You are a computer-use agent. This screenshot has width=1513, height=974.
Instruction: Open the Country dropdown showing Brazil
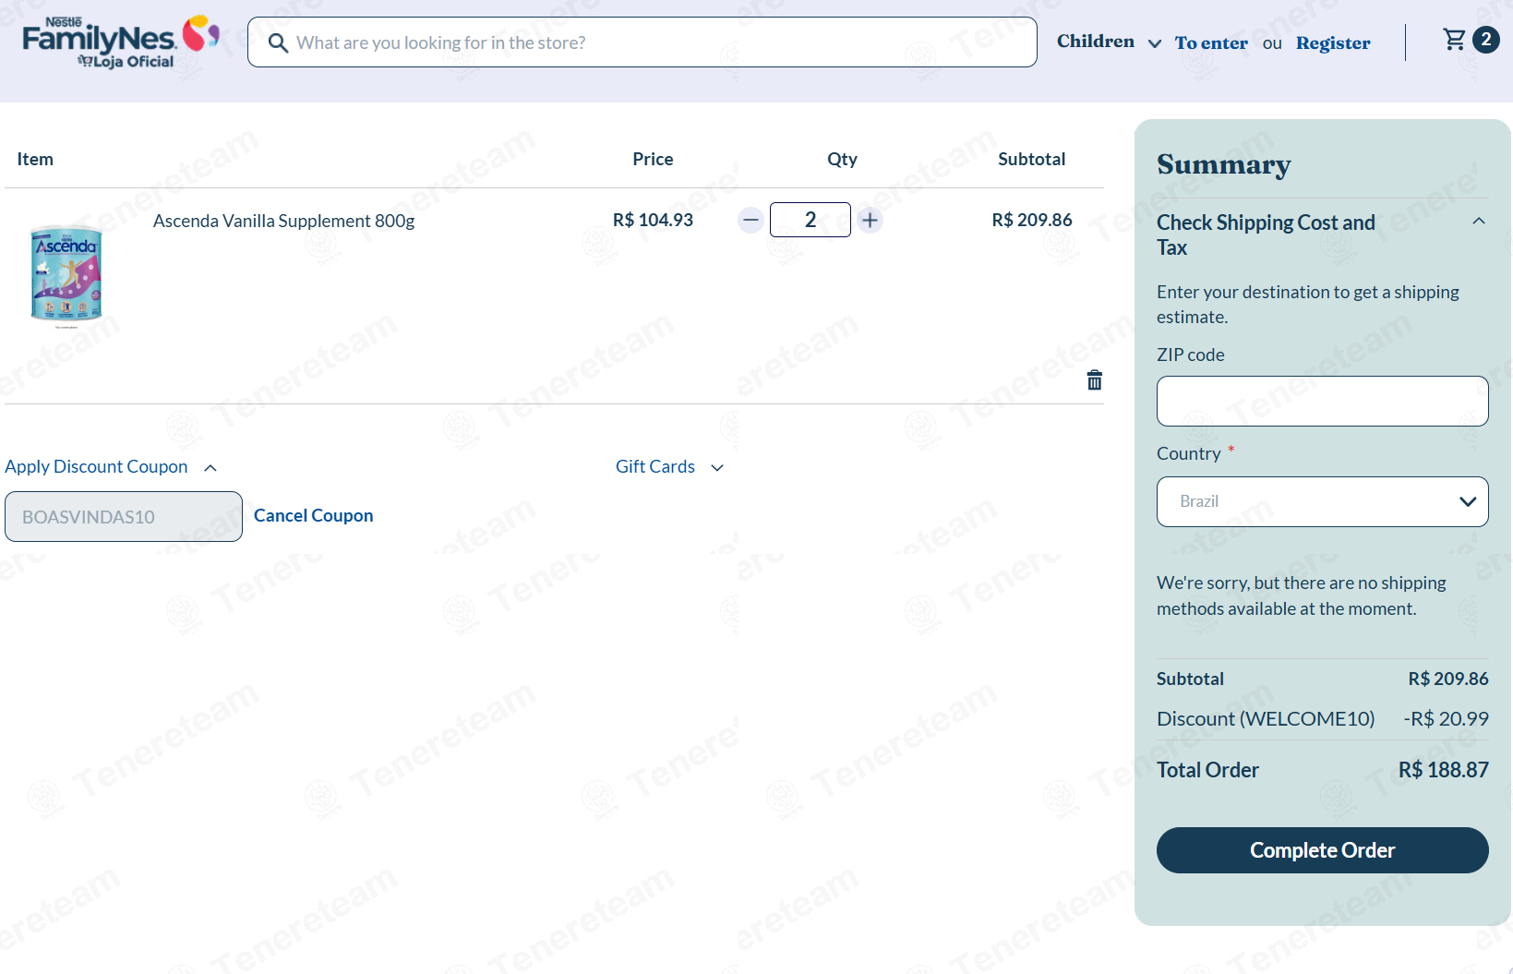1322,501
